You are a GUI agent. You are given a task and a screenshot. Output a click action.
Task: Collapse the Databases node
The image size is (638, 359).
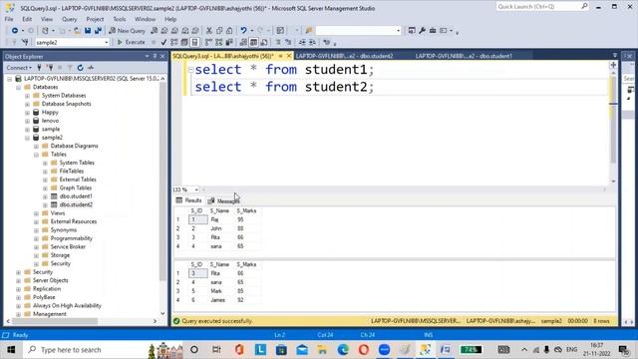[x=18, y=87]
